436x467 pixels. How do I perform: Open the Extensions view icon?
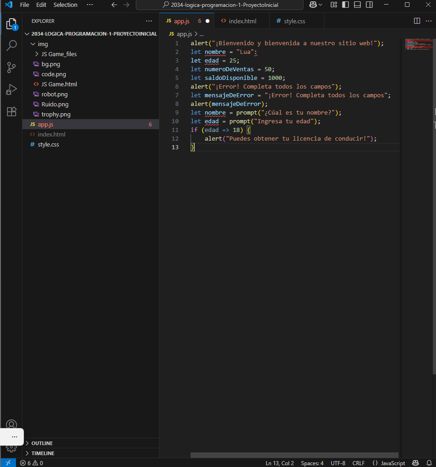pyautogui.click(x=11, y=112)
